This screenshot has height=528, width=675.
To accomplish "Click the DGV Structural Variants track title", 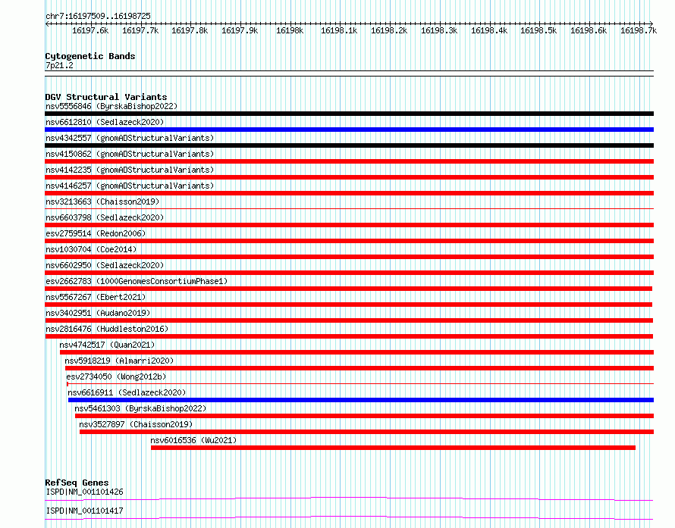I will (x=106, y=97).
